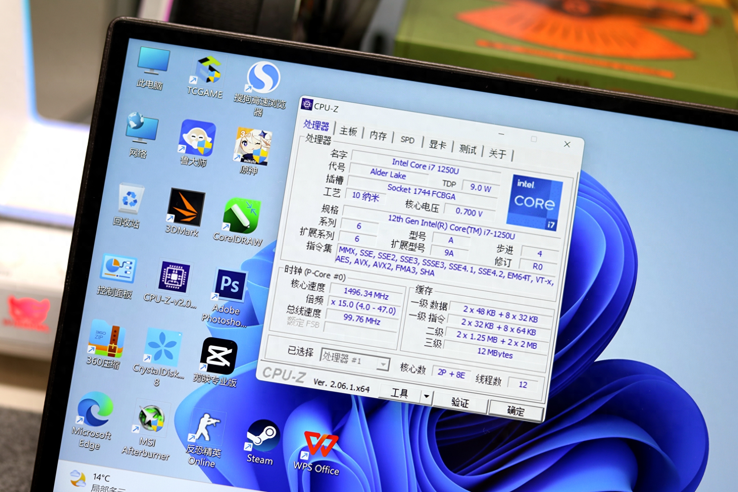Minimize the CPU-Z window
738x492 pixels.
pyautogui.click(x=501, y=134)
